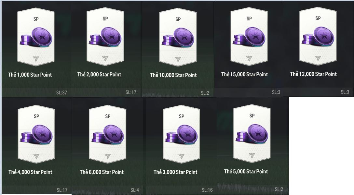Click the 6,000 Star Point coin icon
The image size is (354, 195).
coord(108,134)
